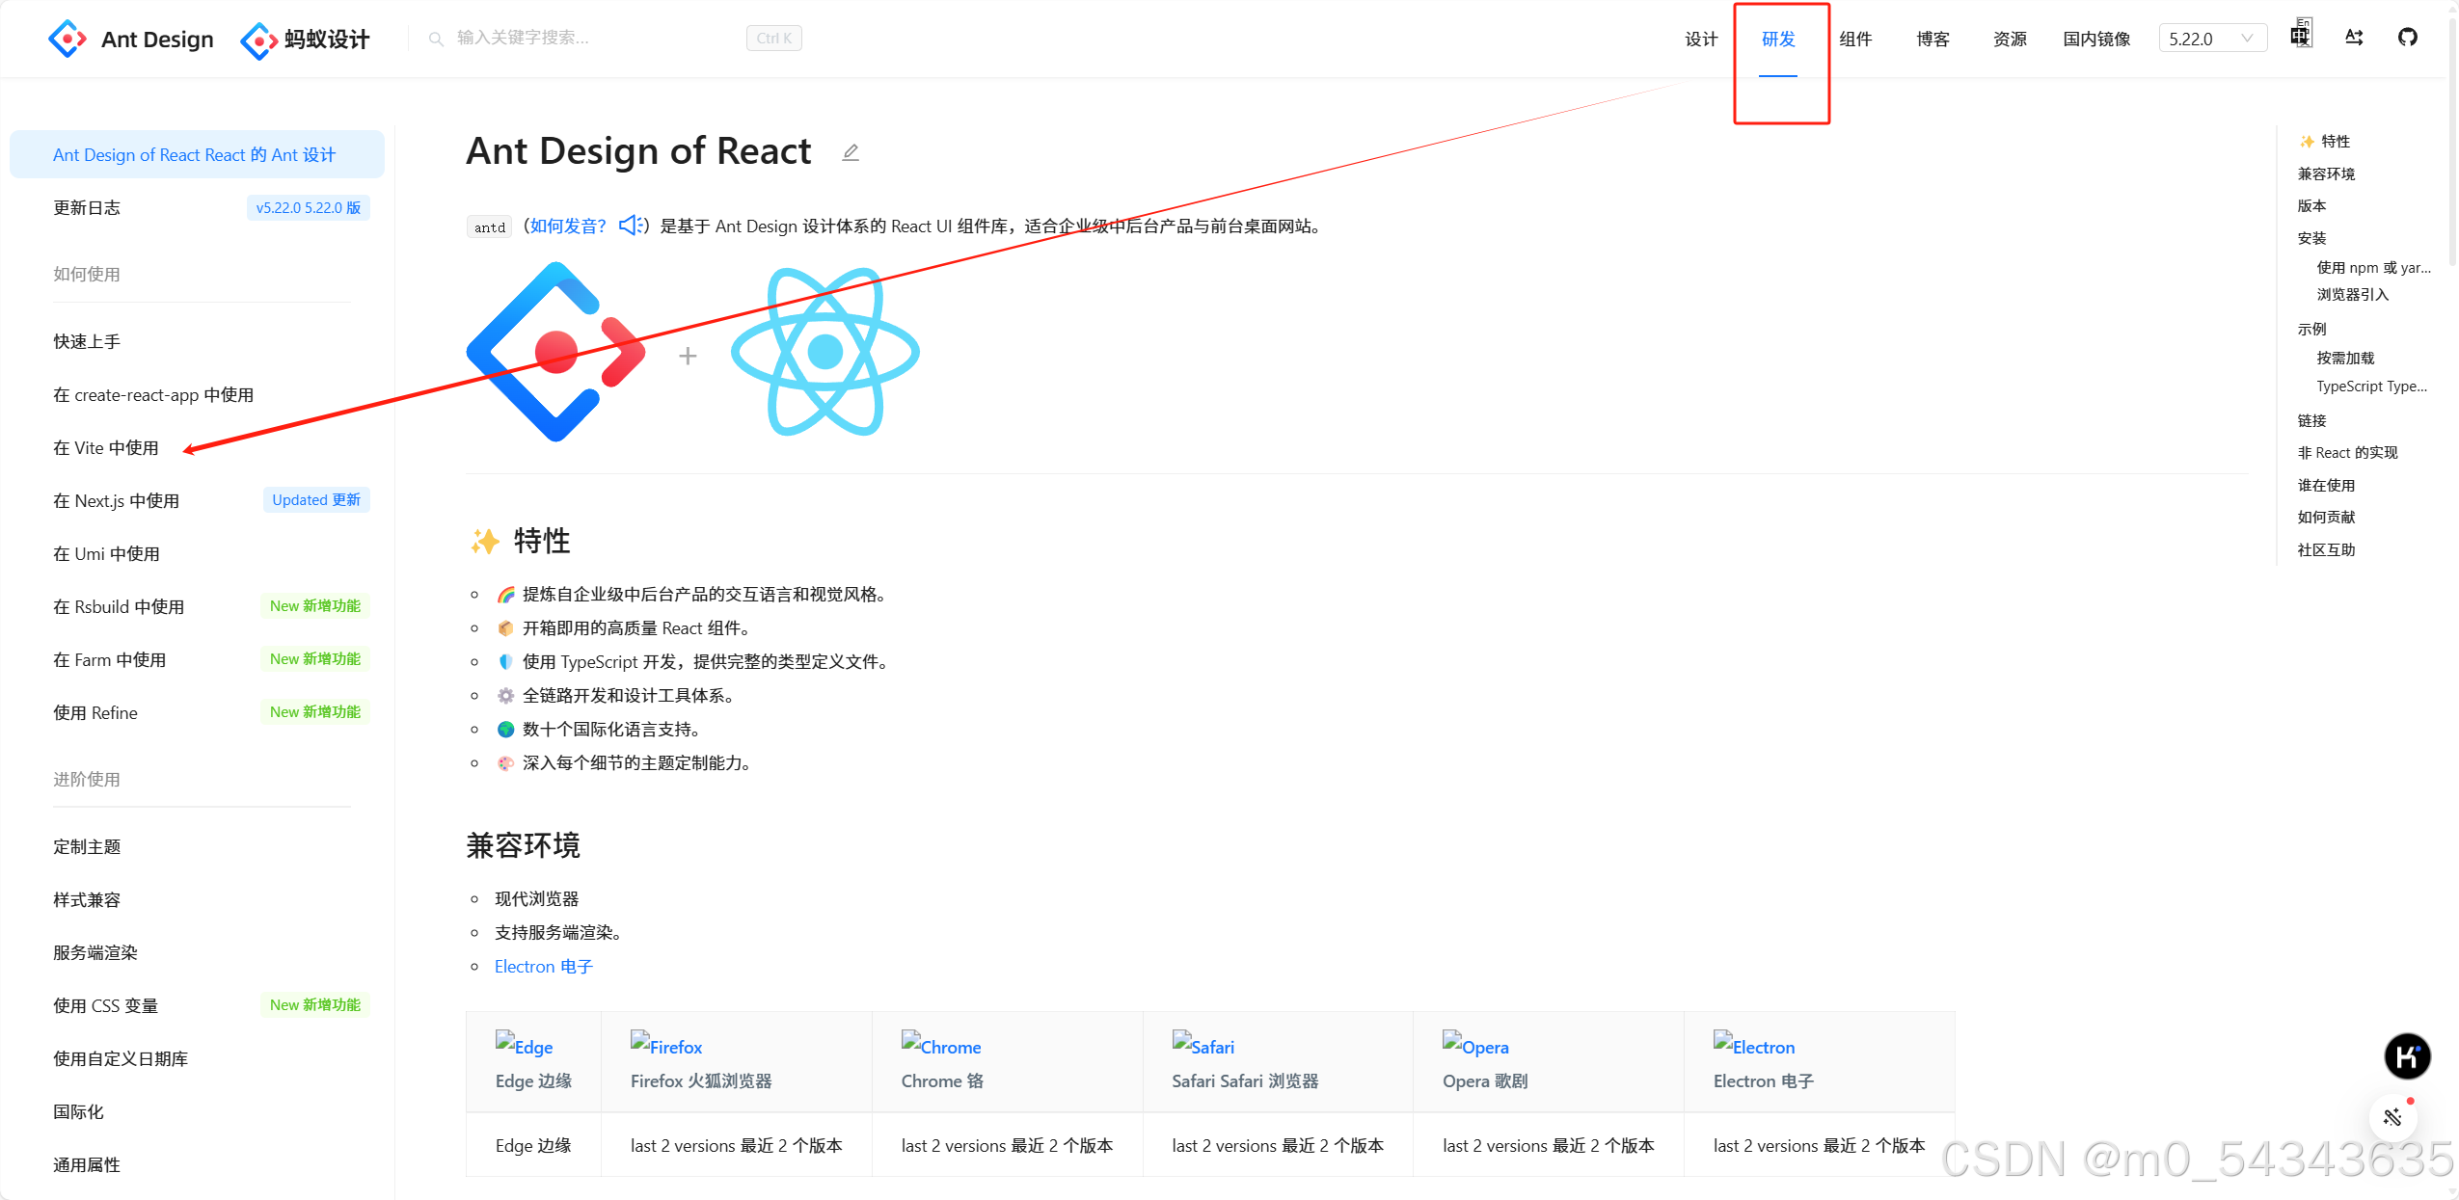Click the text direction switch icon
2459x1200 pixels.
[2354, 38]
